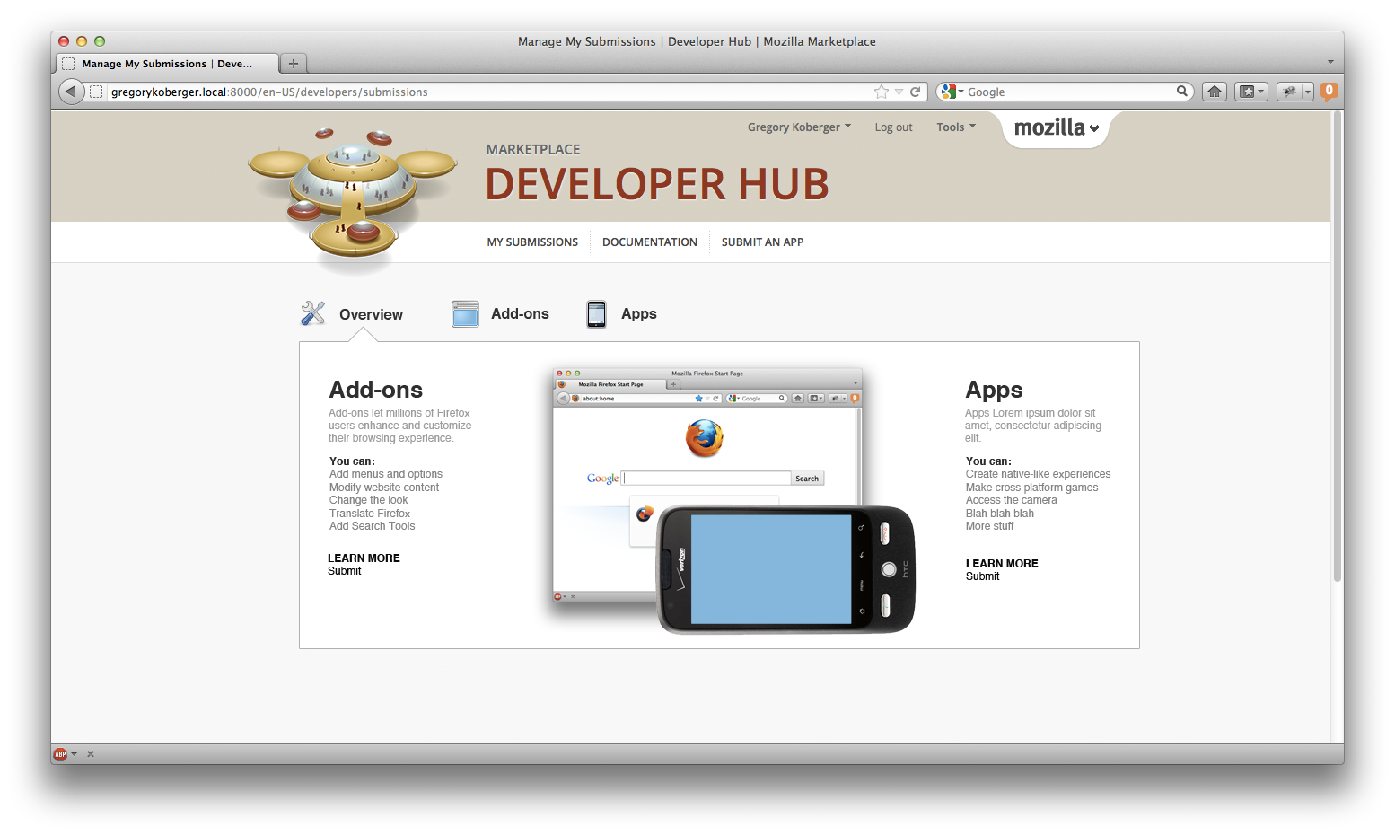Close the add-on bar with the x icon
The width and height of the screenshot is (1395, 835).
(91, 754)
